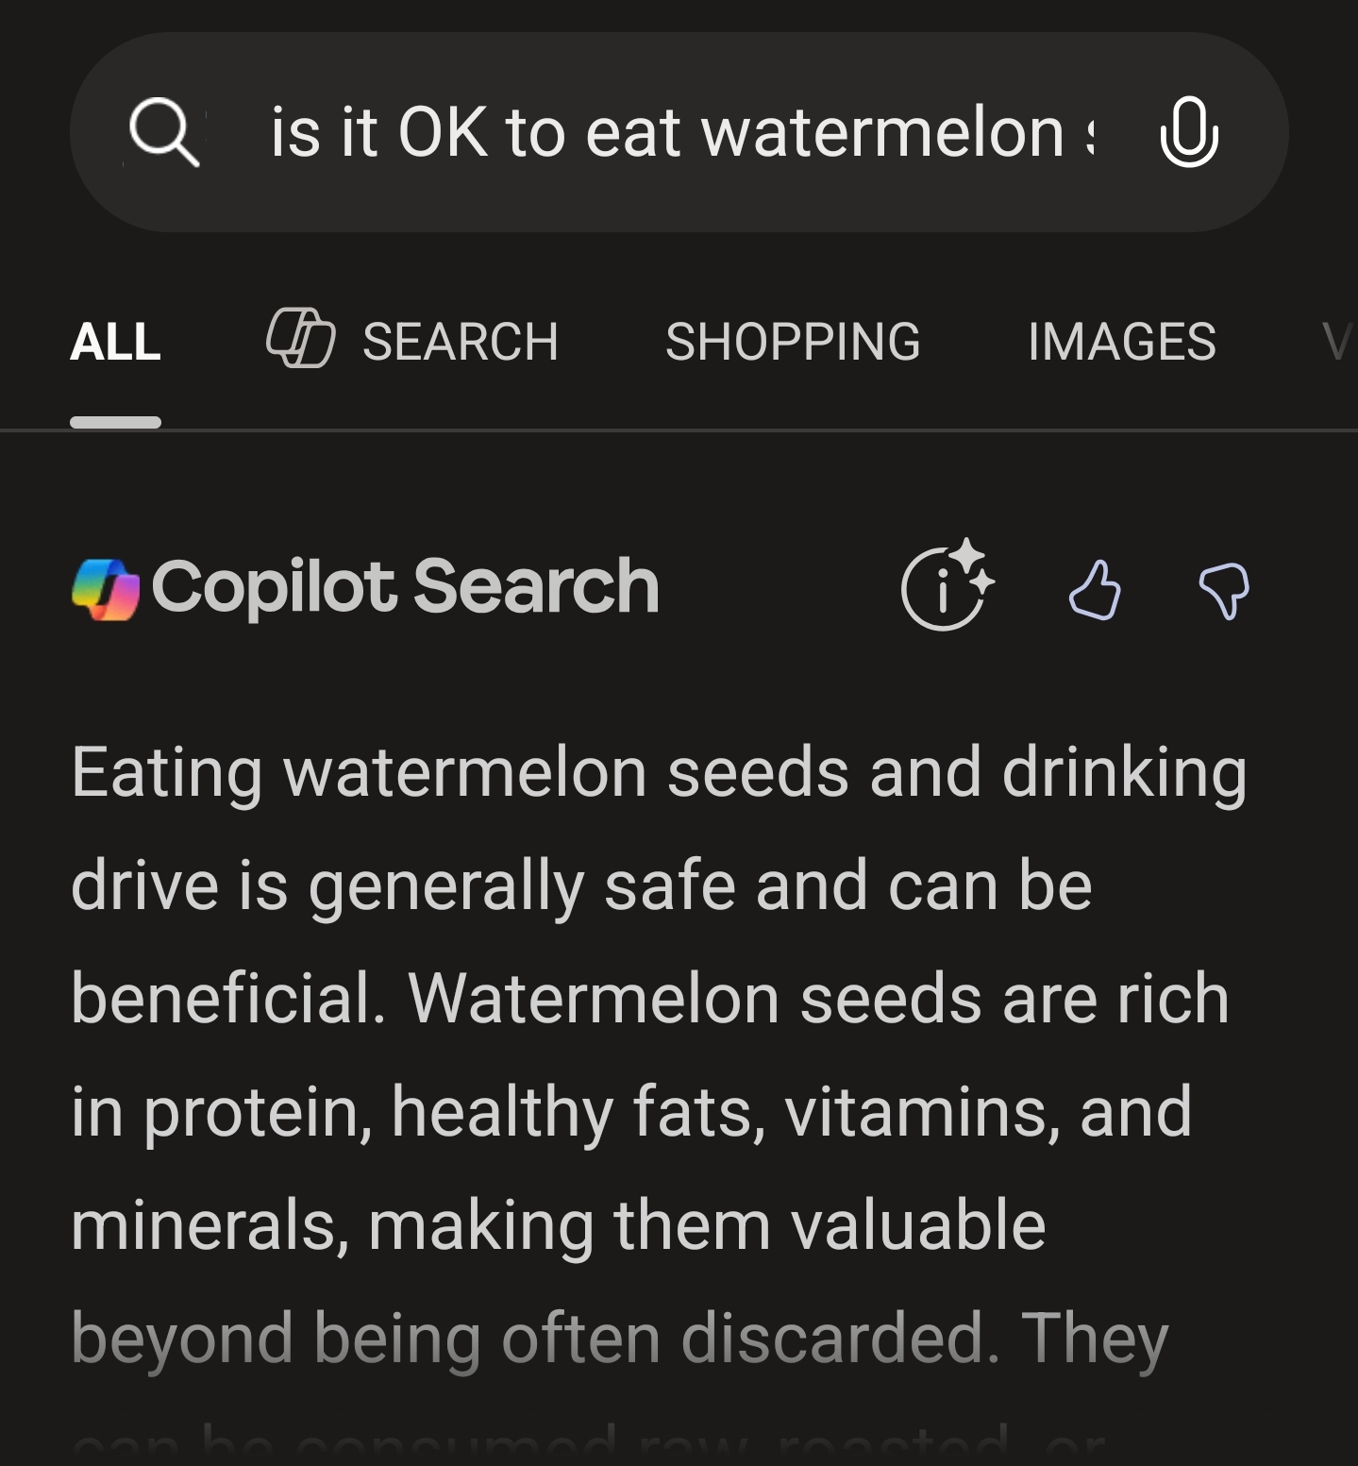The height and width of the screenshot is (1466, 1358).
Task: Select the cut-off tab after IMAGES
Action: point(1338,342)
